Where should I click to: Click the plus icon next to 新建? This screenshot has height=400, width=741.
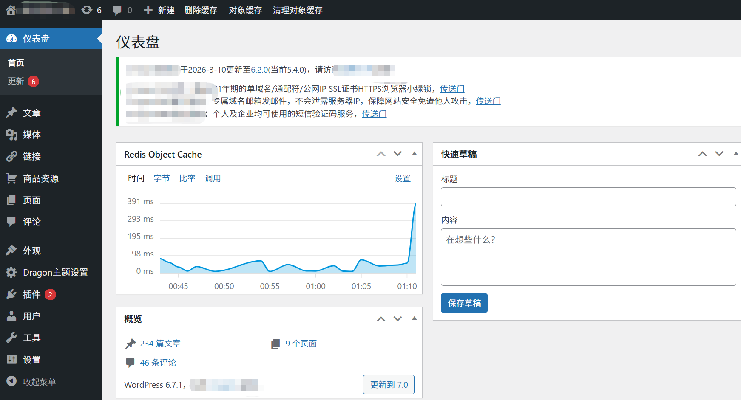[148, 10]
